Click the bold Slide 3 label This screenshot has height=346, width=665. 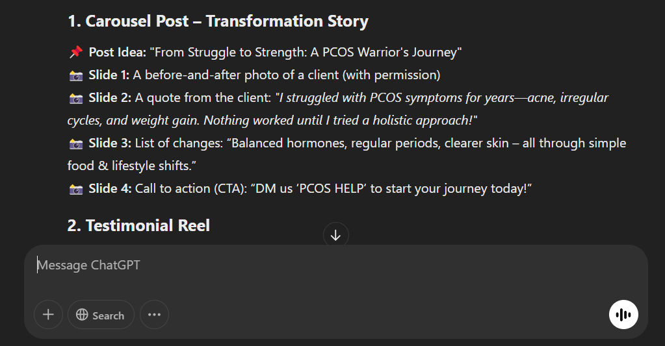click(110, 143)
